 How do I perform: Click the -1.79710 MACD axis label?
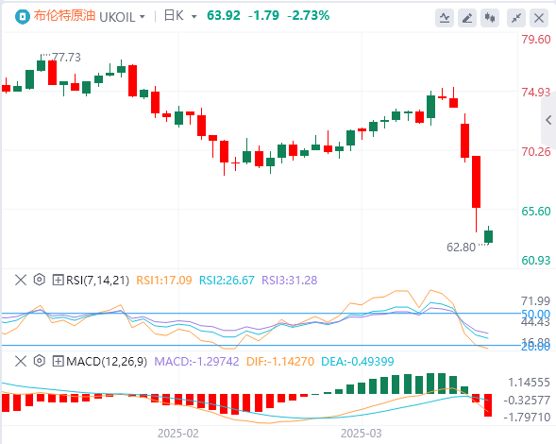[527, 417]
